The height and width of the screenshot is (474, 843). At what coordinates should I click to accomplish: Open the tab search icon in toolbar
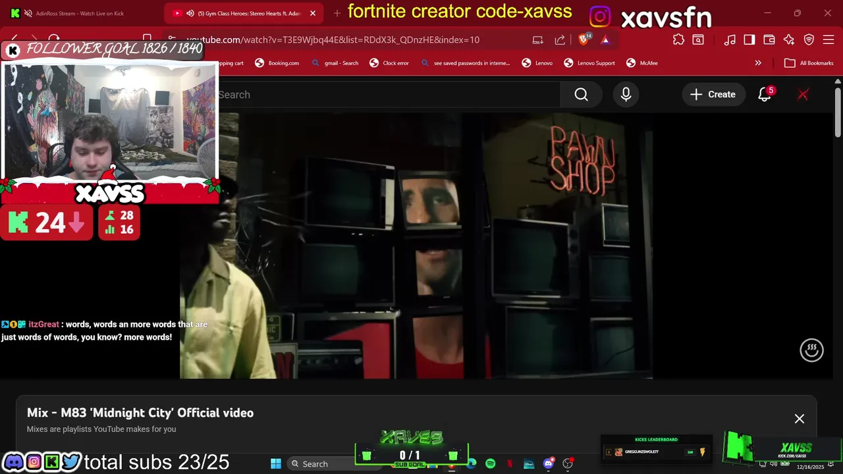[x=697, y=39]
